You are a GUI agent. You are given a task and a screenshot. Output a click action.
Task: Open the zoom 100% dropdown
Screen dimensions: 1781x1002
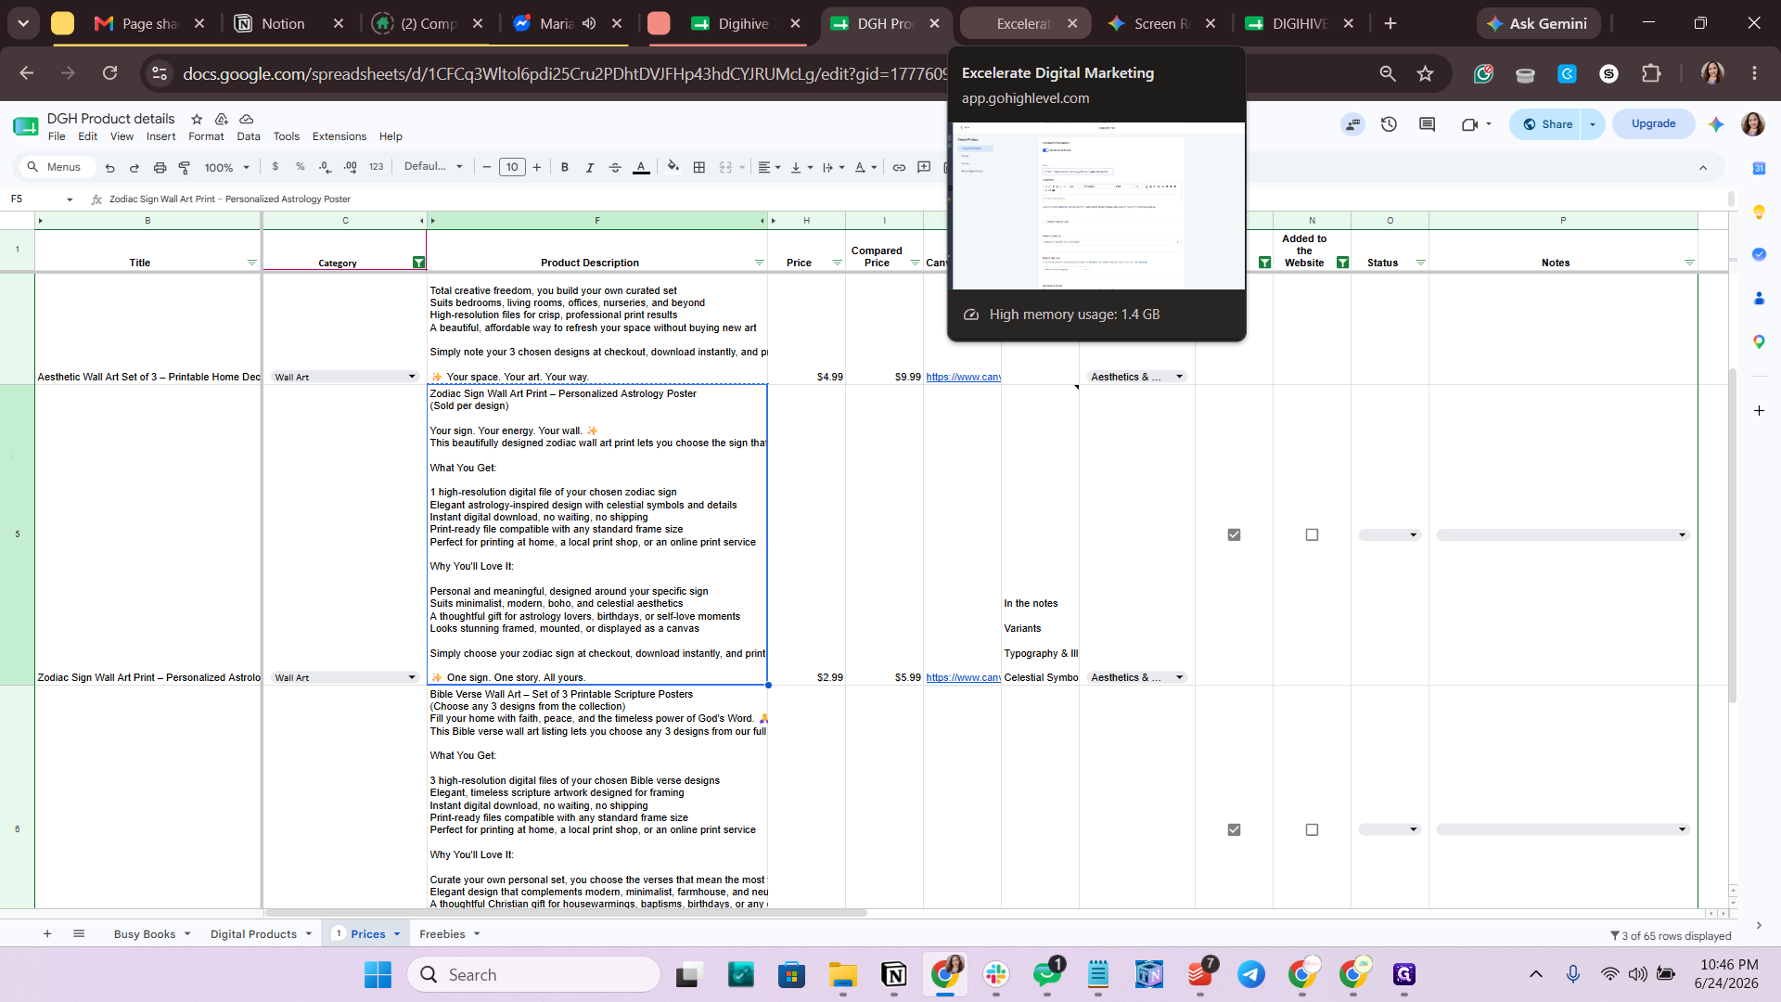[227, 167]
